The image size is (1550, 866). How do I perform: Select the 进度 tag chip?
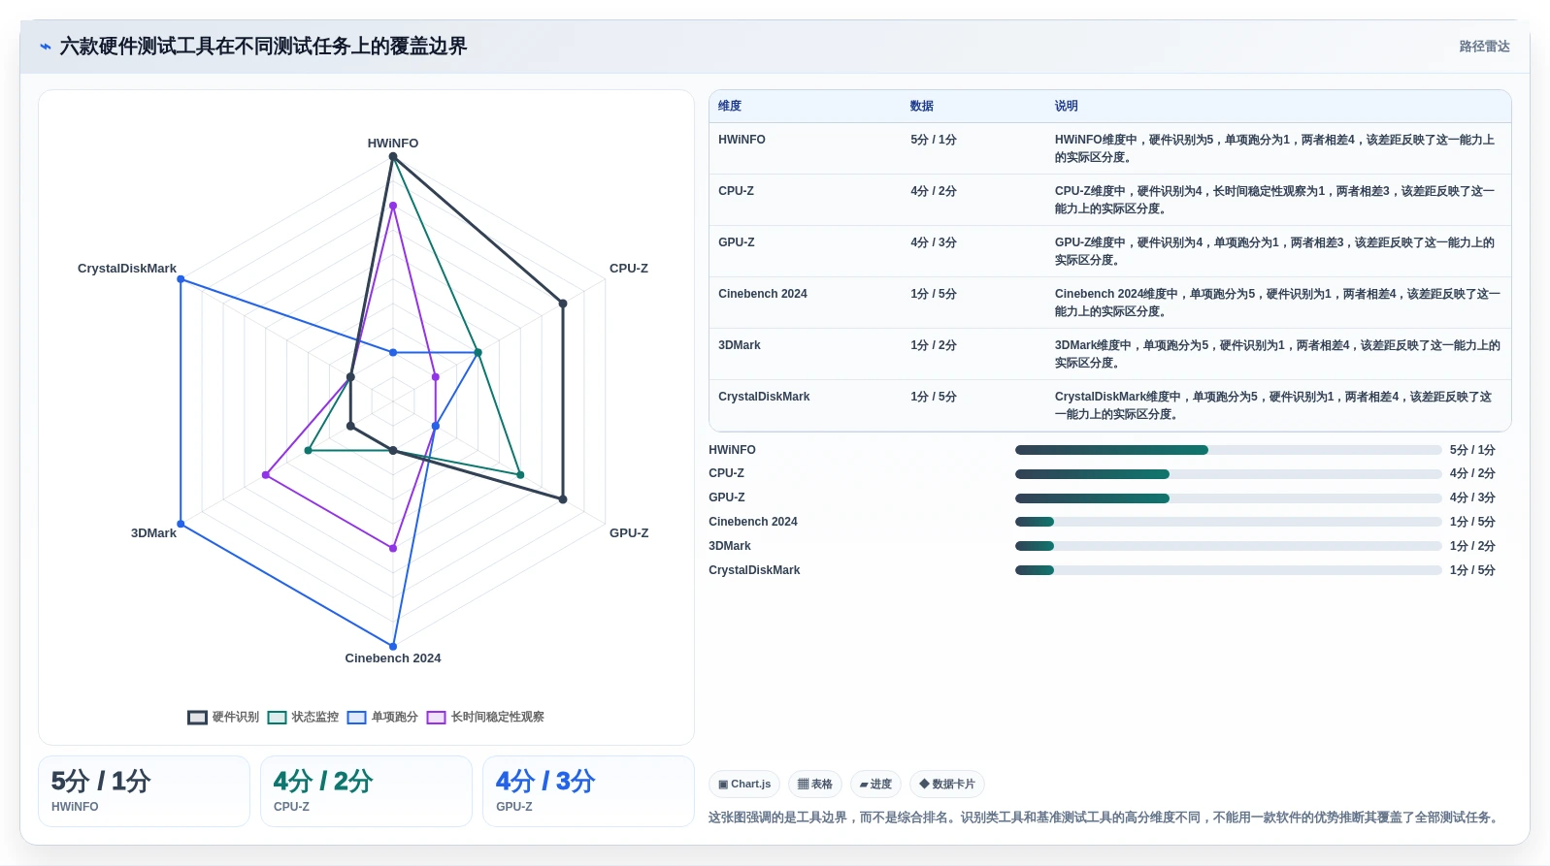tap(876, 785)
